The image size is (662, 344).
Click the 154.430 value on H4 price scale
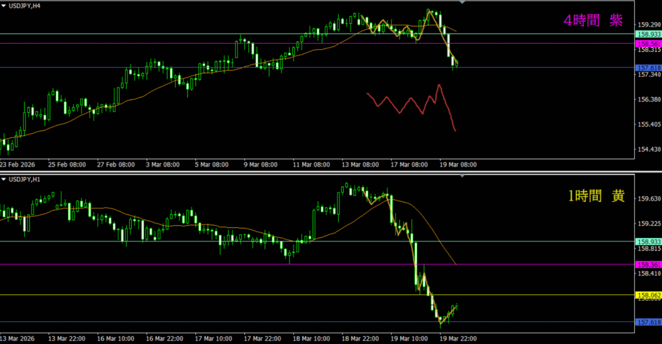(648, 149)
